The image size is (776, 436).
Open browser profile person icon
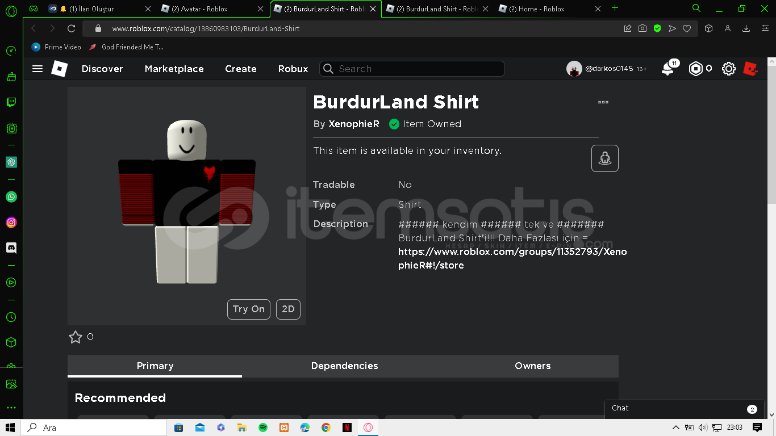point(728,28)
